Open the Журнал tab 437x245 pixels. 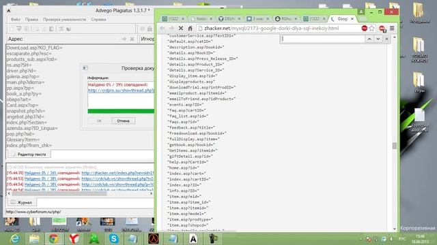coord(21,203)
